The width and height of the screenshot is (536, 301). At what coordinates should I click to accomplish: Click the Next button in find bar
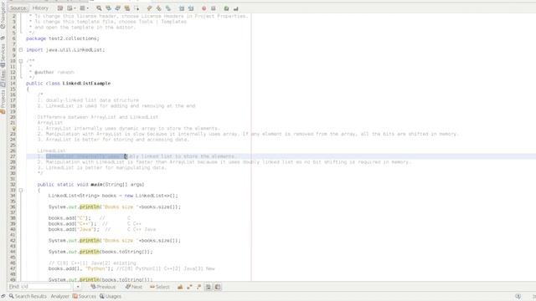pyautogui.click(x=134, y=287)
